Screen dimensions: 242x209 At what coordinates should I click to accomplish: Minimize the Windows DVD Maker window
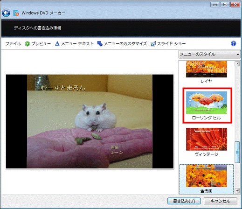(215, 5)
